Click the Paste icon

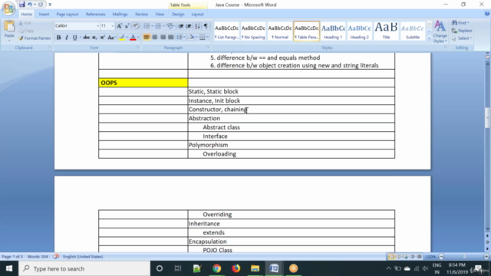click(x=9, y=27)
